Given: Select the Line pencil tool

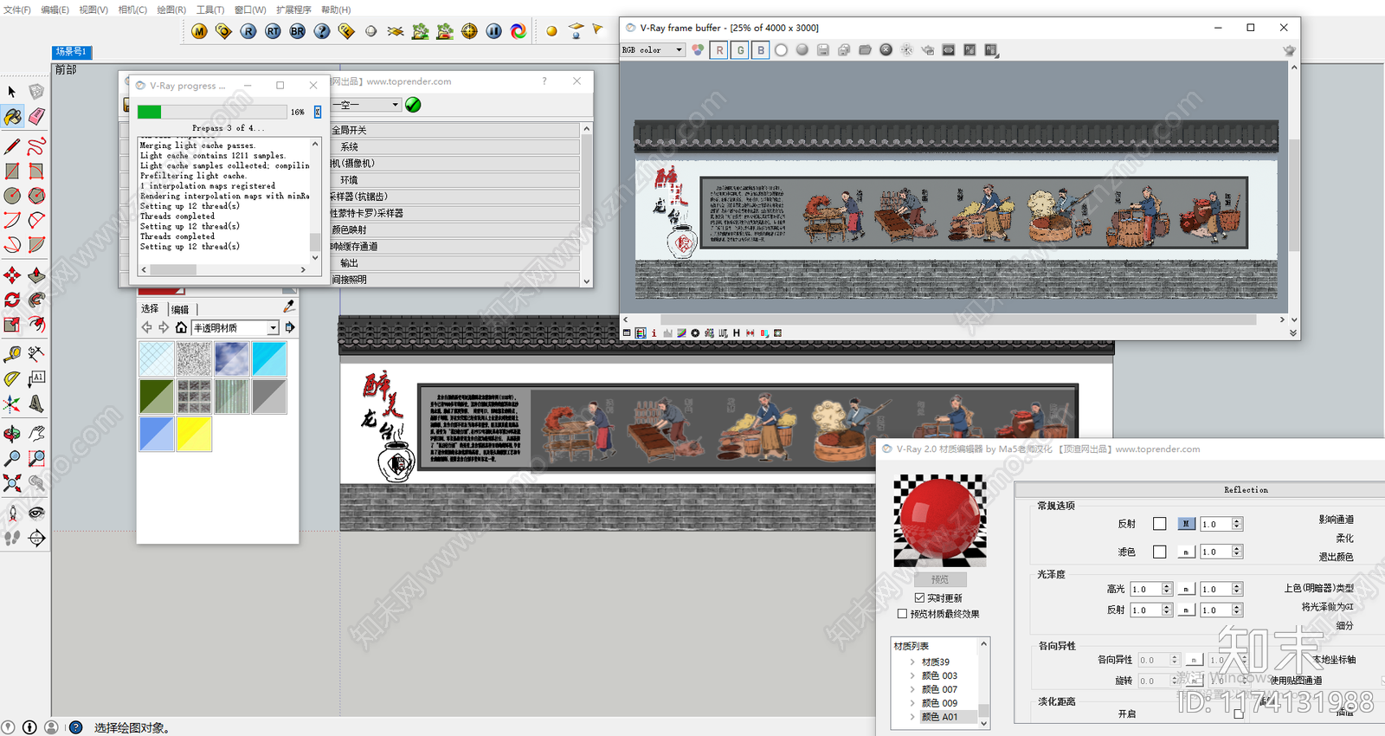Looking at the screenshot, I should tap(12, 145).
